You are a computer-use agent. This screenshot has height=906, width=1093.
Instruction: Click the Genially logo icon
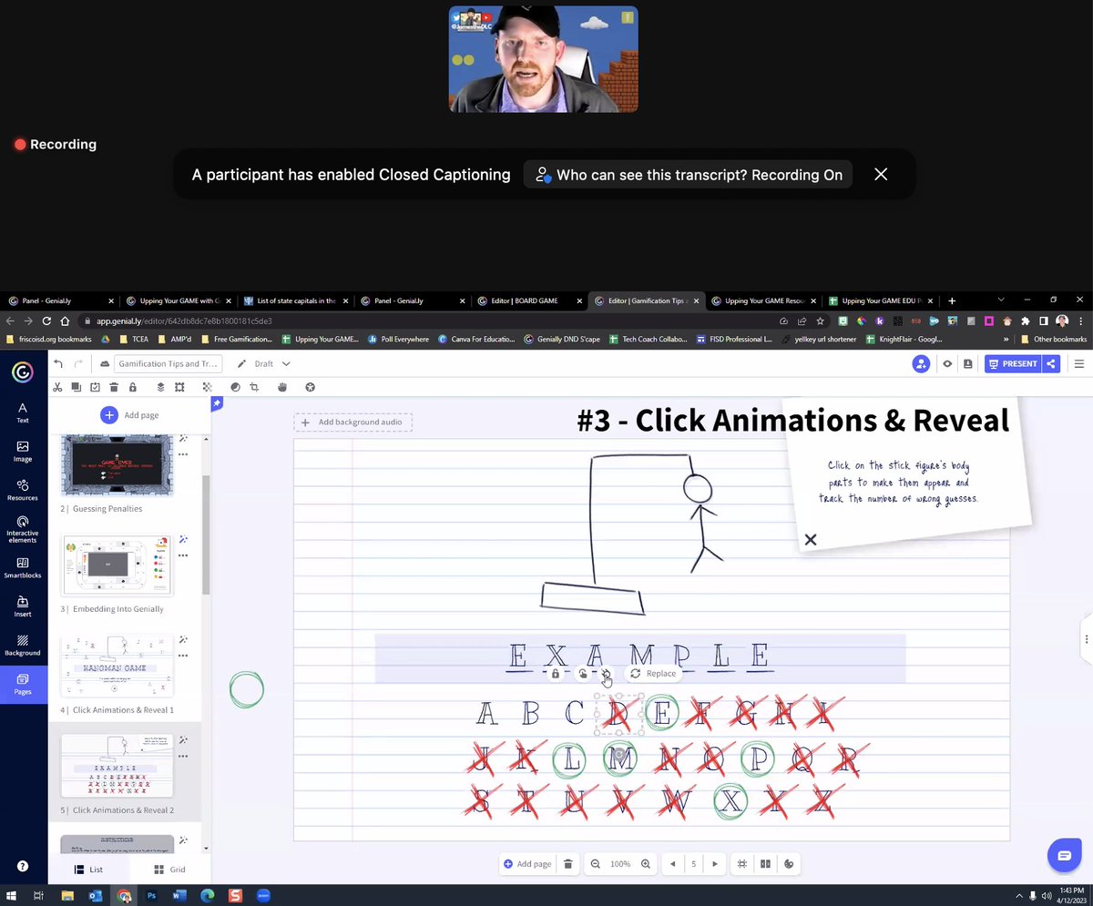23,372
